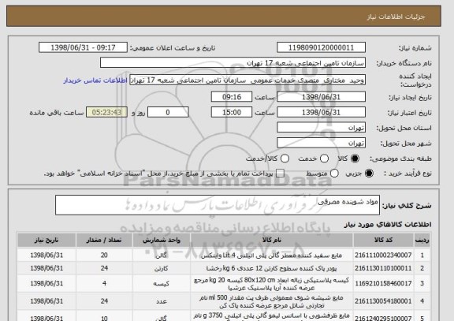The image size is (454, 321).
Task: Click the نام کالا column header
Action: [272, 241]
